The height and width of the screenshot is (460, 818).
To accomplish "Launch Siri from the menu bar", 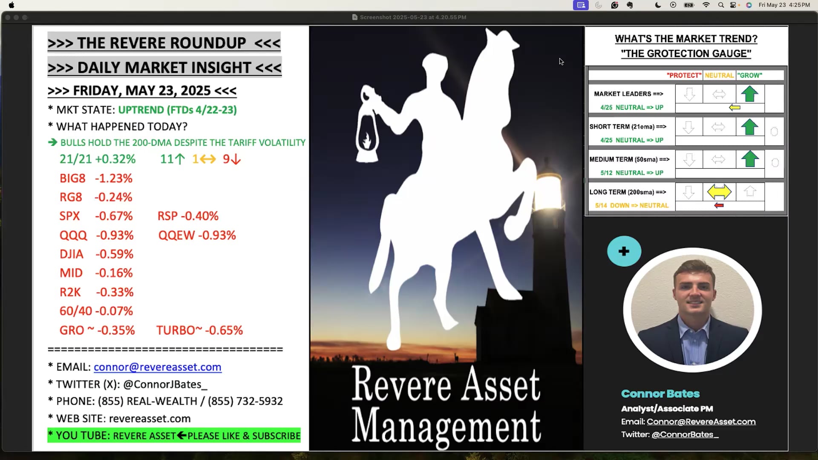I will click(x=749, y=5).
